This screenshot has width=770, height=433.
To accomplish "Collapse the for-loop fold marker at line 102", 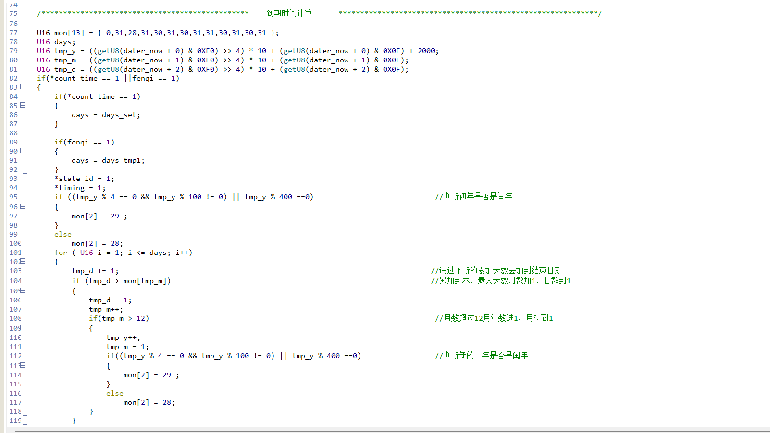I will 23,261.
